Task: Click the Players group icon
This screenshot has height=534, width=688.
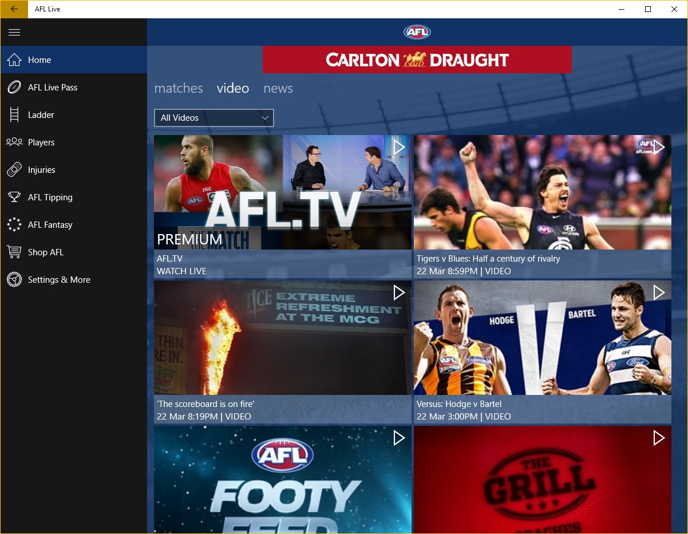Action: tap(14, 142)
